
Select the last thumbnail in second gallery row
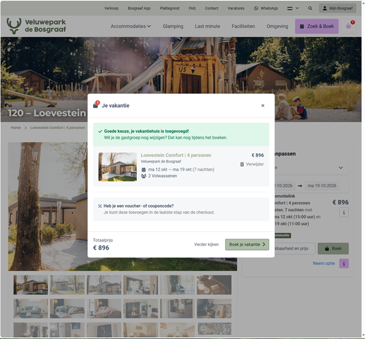pyautogui.click(x=214, y=309)
